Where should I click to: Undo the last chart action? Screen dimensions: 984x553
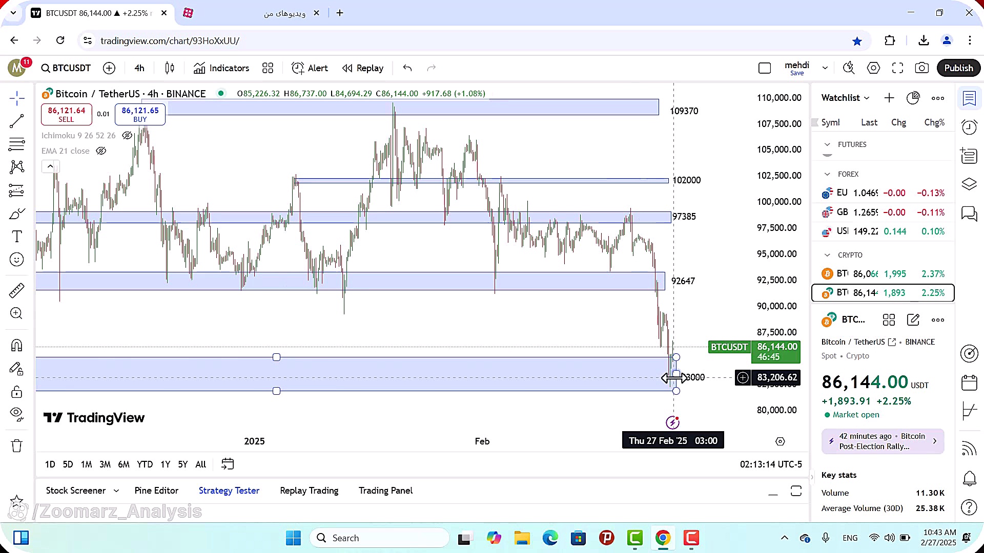tap(407, 68)
